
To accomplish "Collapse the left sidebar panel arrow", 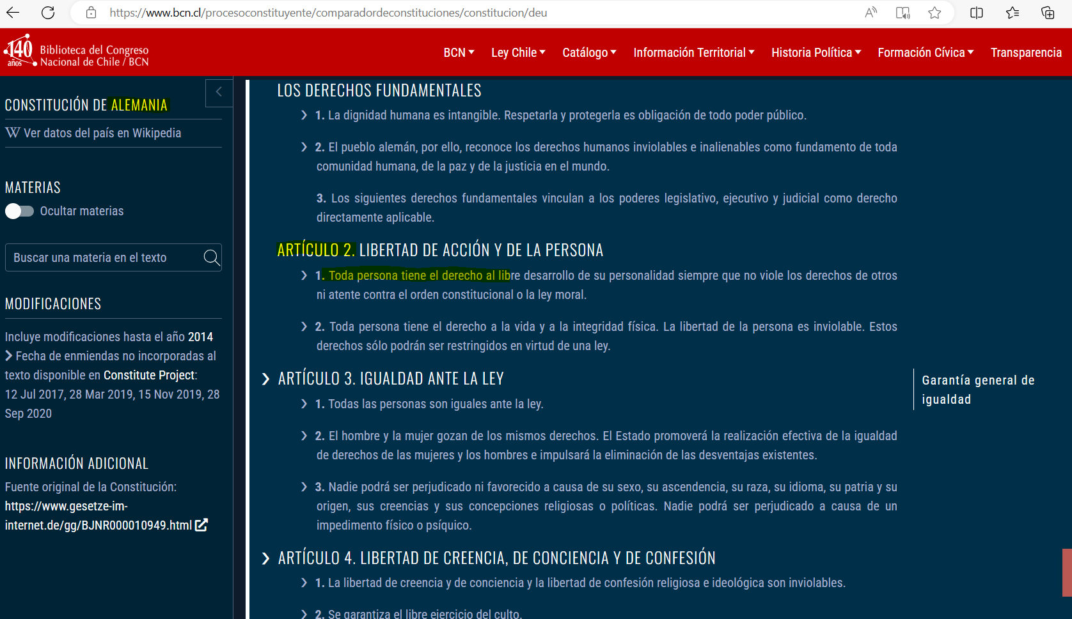I will tap(219, 92).
